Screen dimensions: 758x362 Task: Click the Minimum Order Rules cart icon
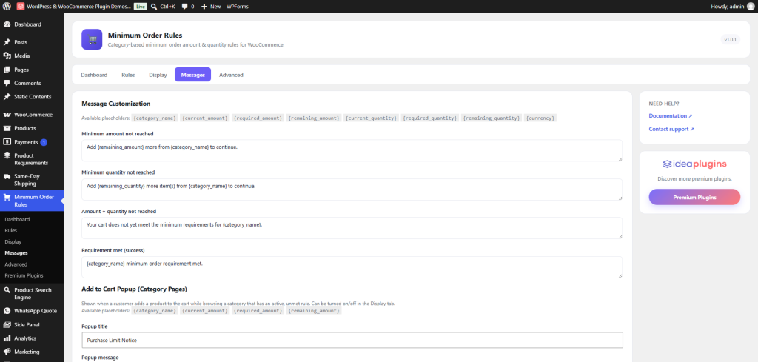7,197
